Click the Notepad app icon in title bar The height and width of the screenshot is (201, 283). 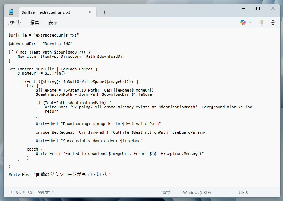[11, 12]
